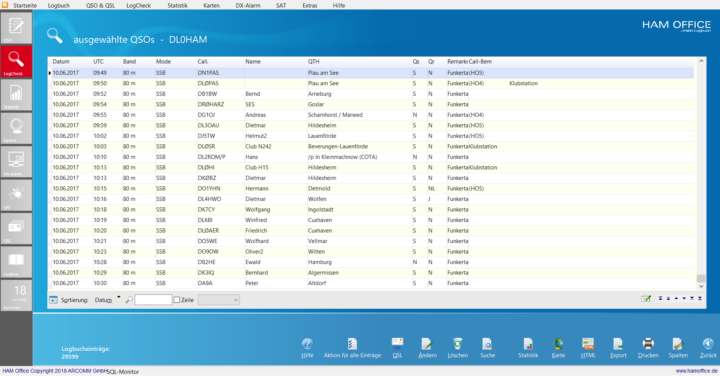The width and height of the screenshot is (720, 376).
Task: Open the Logbuch menu
Action: [x=59, y=5]
